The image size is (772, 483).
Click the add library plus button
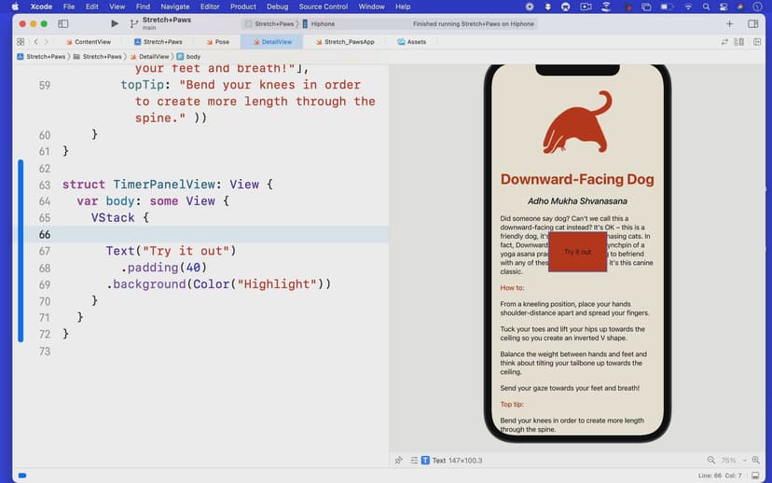point(729,23)
